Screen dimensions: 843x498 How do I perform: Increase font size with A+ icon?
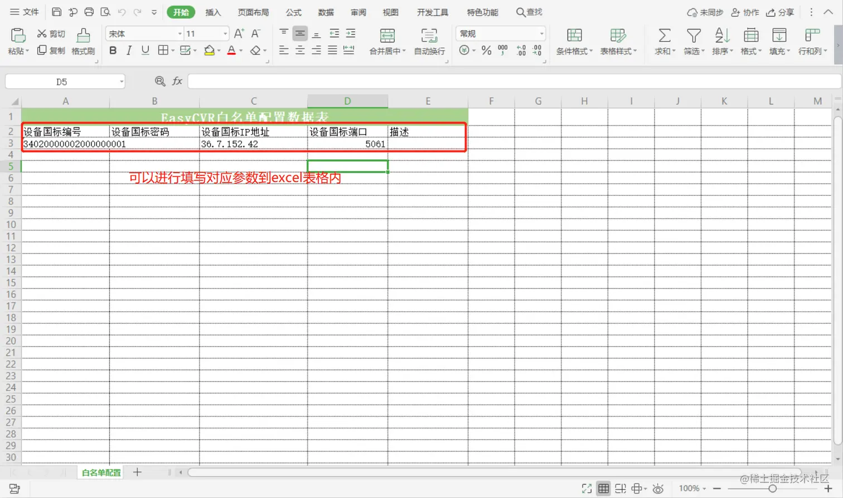pos(239,33)
